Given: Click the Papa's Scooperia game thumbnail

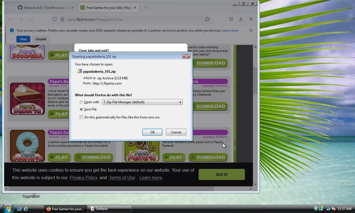Looking at the screenshot, I should pyautogui.click(x=27, y=52).
